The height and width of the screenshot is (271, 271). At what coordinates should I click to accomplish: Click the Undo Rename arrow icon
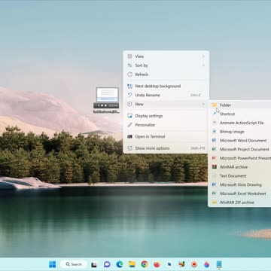129,95
